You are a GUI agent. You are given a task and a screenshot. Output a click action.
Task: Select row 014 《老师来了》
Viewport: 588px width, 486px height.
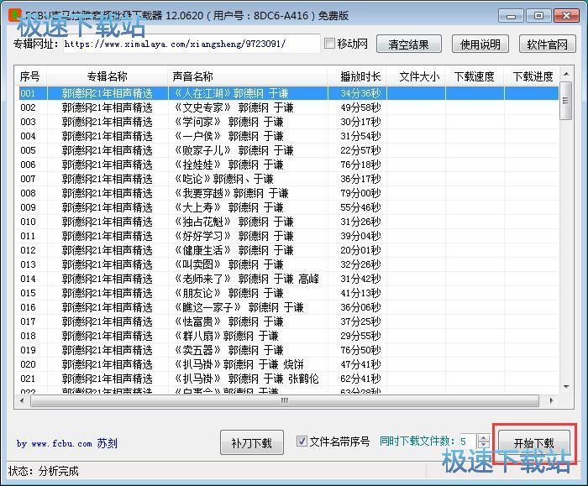coord(287,279)
